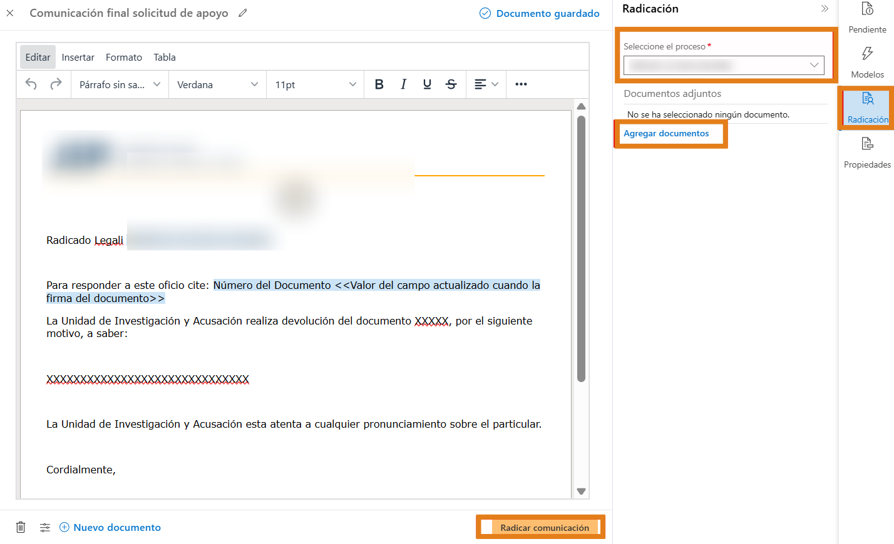The image size is (894, 544).
Task: Open the Modelos sidebar panel
Action: click(x=867, y=63)
